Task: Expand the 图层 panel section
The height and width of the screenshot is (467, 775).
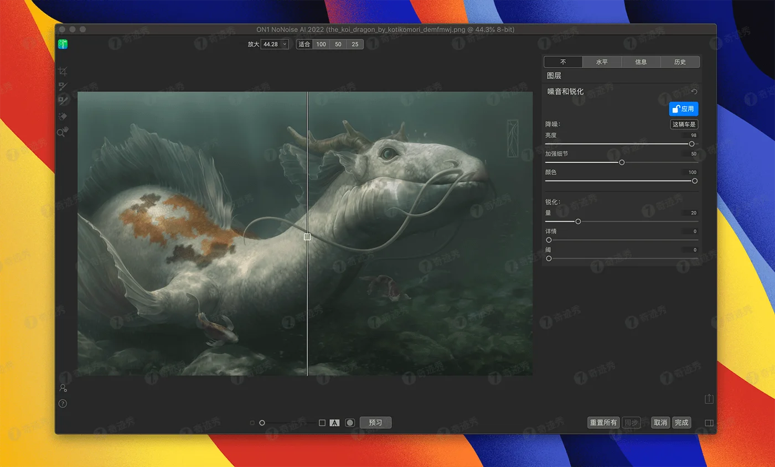Action: (554, 76)
